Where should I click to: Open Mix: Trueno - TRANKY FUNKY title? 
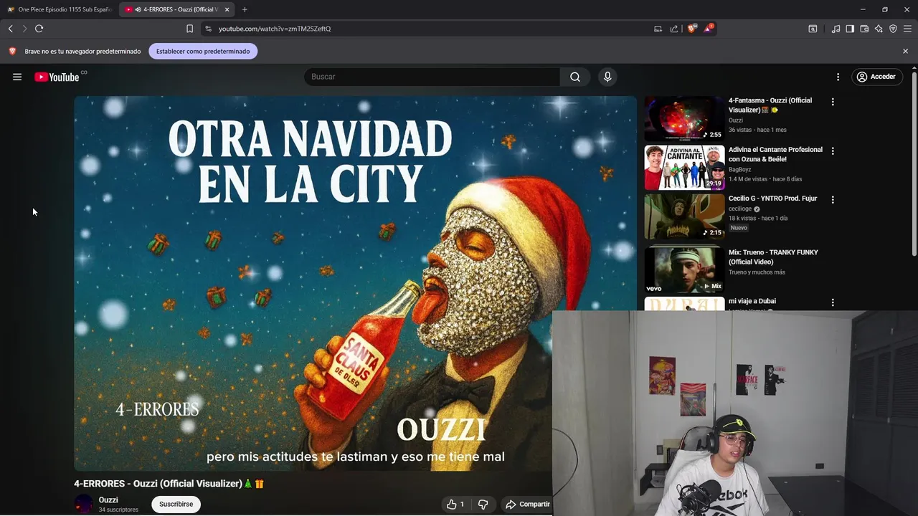(773, 257)
